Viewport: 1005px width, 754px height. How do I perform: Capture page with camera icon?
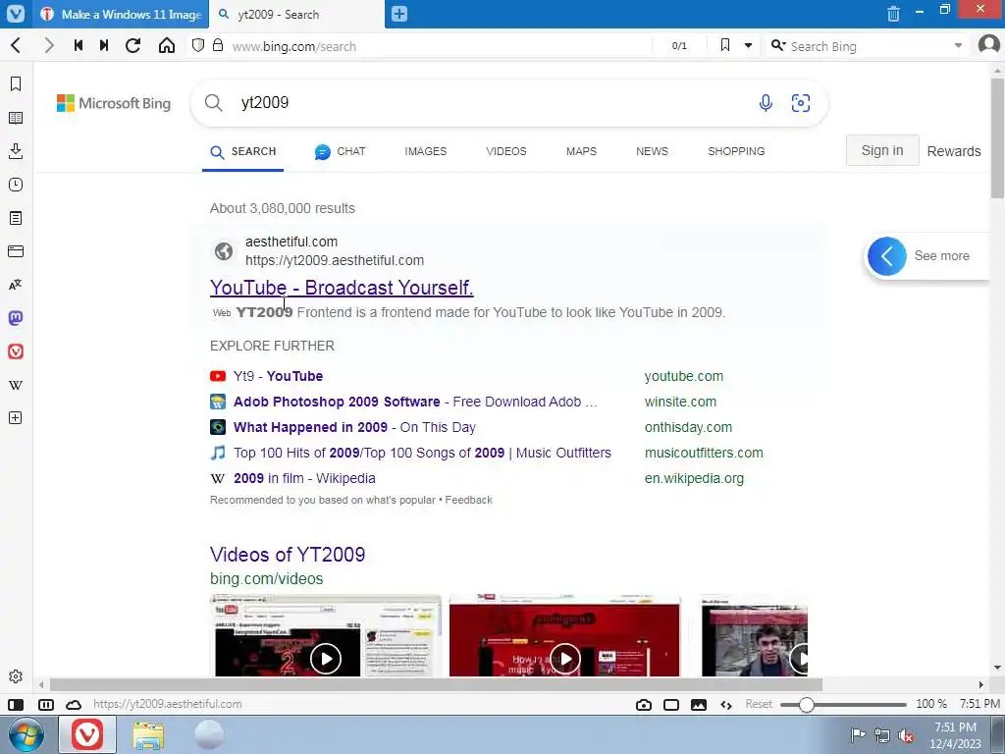click(x=644, y=705)
